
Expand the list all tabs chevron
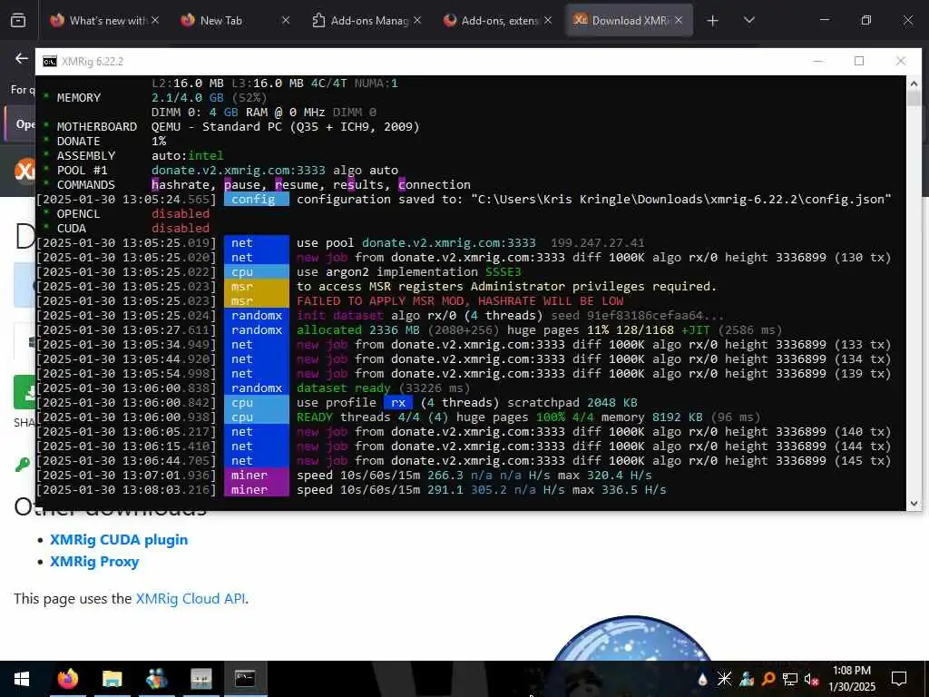[x=748, y=20]
